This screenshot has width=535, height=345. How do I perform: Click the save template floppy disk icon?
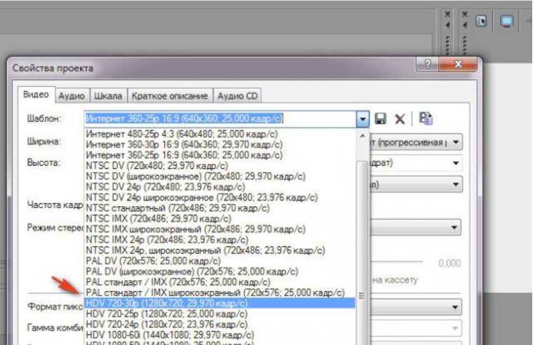coord(381,119)
